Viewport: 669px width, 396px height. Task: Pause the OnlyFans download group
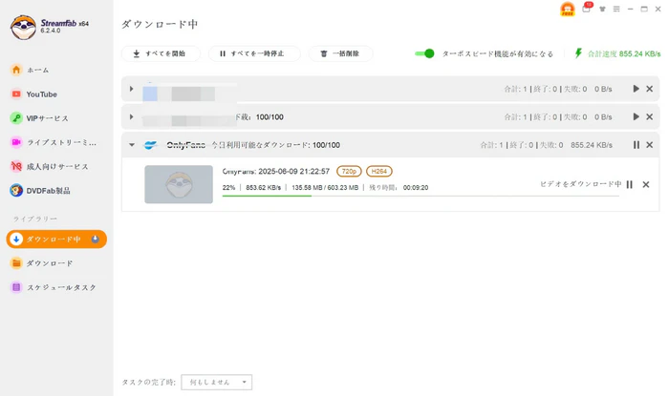coord(637,145)
